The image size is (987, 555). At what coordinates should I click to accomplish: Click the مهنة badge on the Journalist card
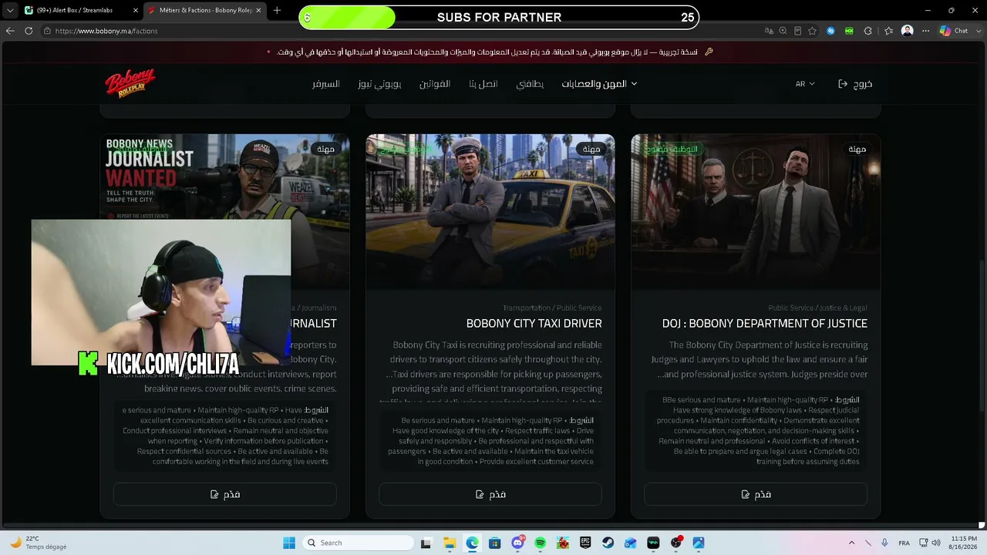[325, 149]
